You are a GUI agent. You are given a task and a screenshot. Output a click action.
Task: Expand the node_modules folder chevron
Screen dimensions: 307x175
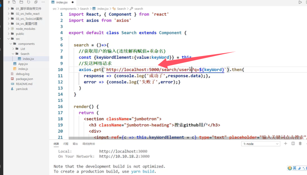(9, 29)
